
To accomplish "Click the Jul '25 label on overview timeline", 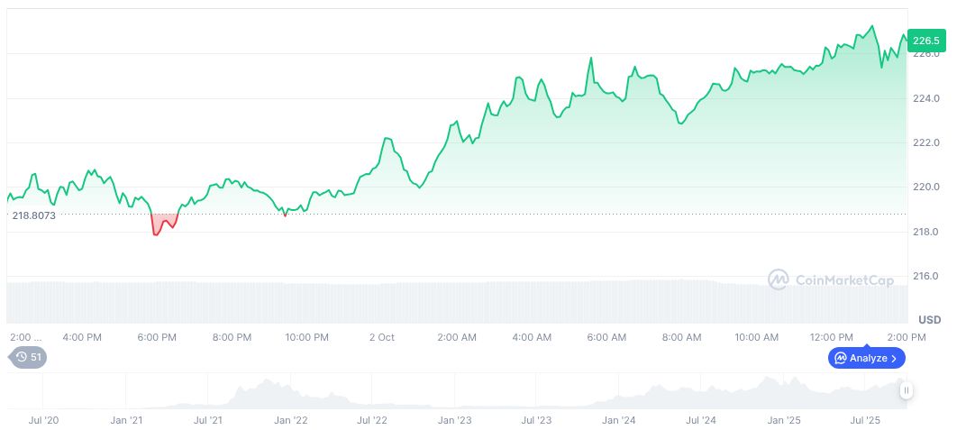I will (865, 420).
